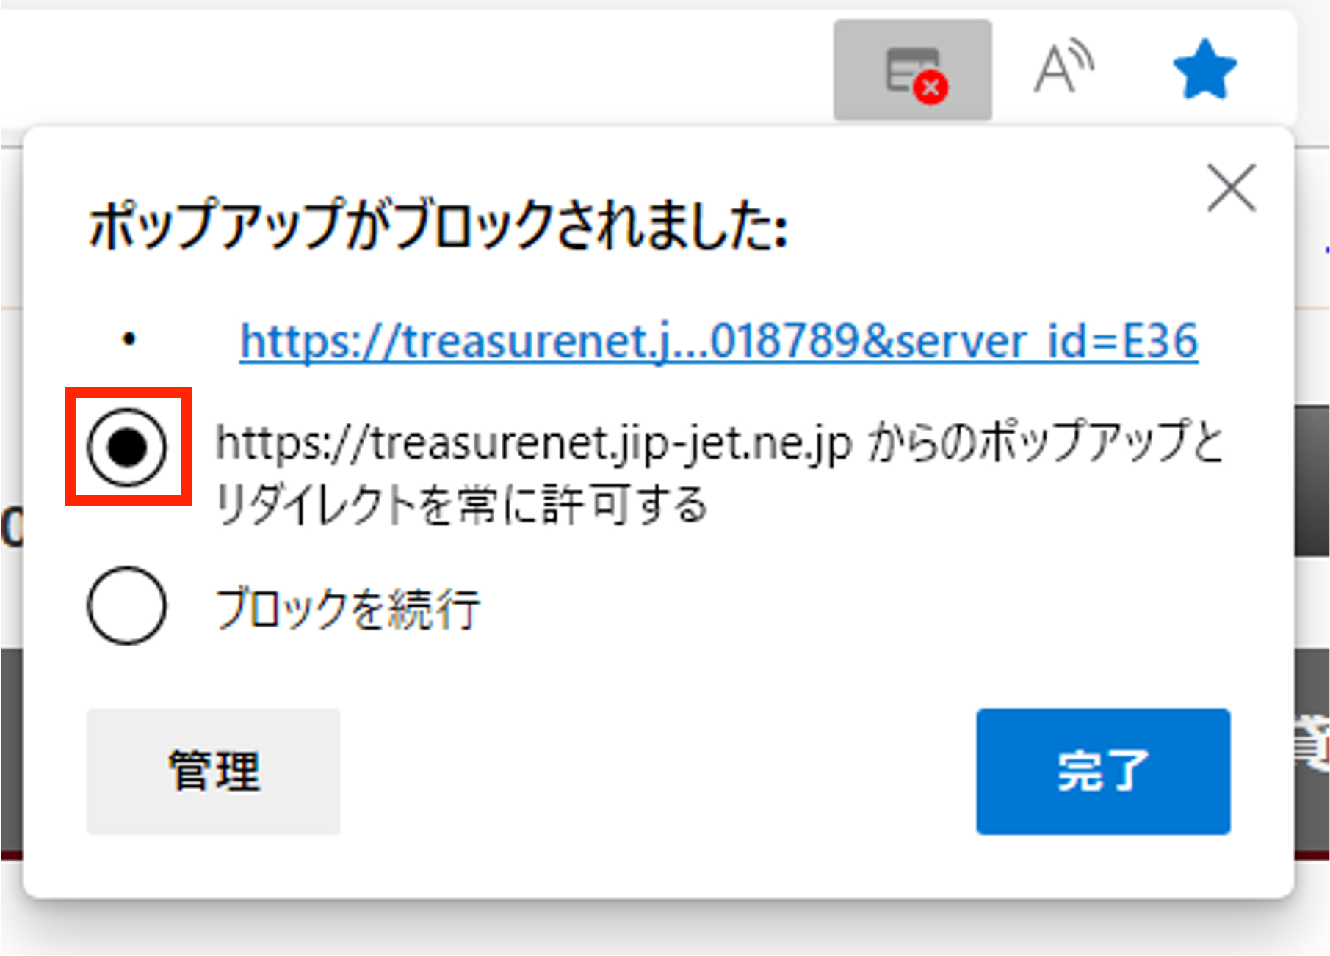Click the treasurenet.jip-jet.ne.jp allow option label text
Viewport: 1330px width, 956px height.
719,474
